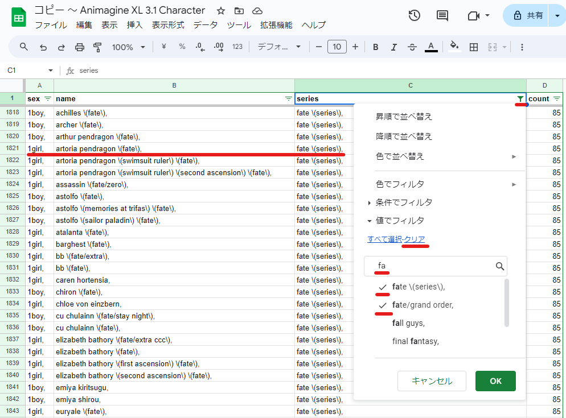Confirm the filter with OK
Image resolution: width=566 pixels, height=418 pixels.
click(x=495, y=381)
